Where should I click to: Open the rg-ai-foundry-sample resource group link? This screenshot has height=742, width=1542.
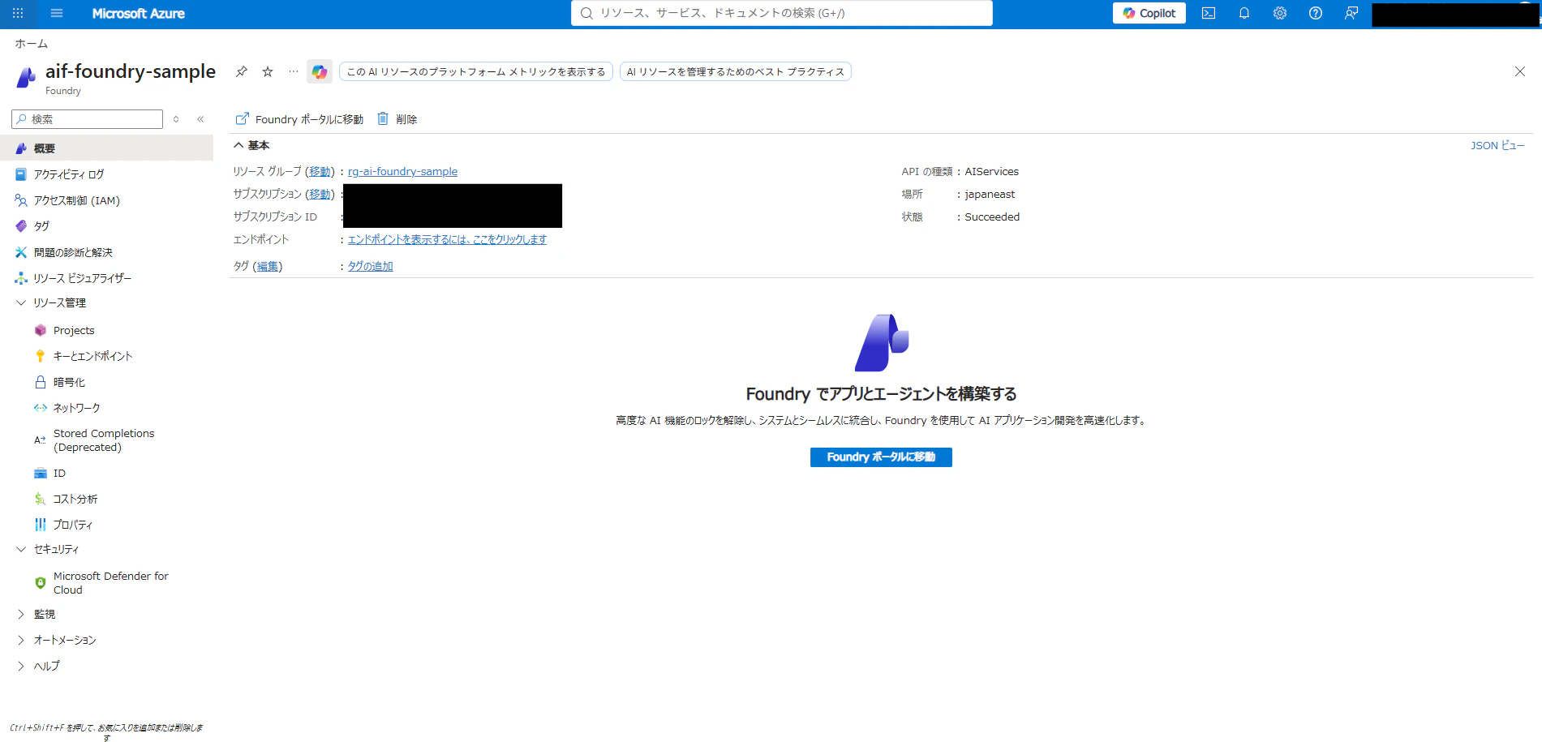tap(402, 171)
